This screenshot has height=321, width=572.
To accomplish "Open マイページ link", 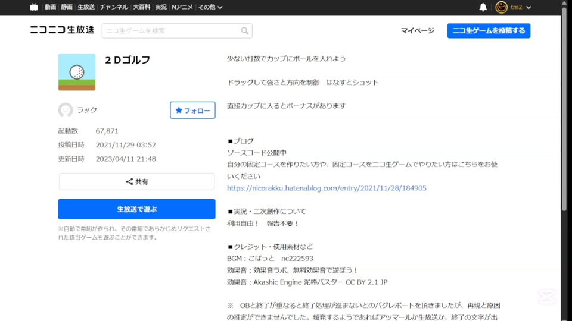I will (x=417, y=30).
